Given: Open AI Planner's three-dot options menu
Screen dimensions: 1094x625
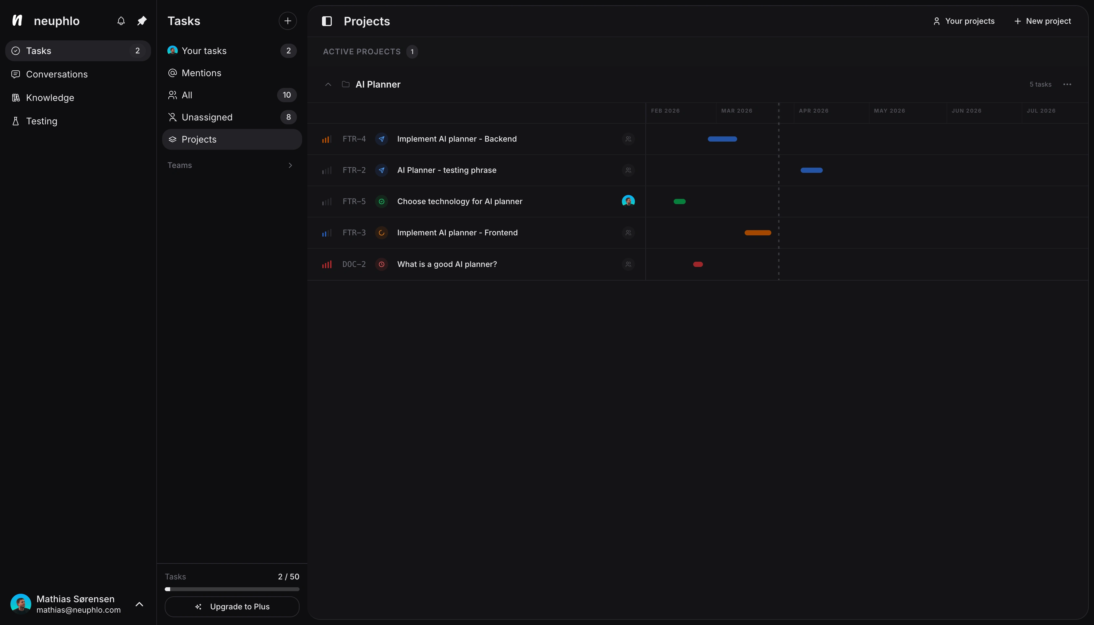Looking at the screenshot, I should tap(1068, 84).
